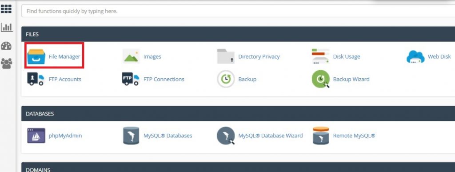Open the FTP Connections icon
455x172 pixels.
(131, 79)
